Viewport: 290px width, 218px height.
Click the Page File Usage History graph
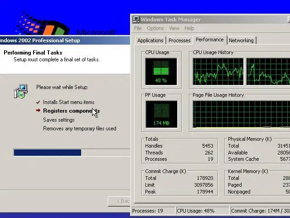click(241, 114)
